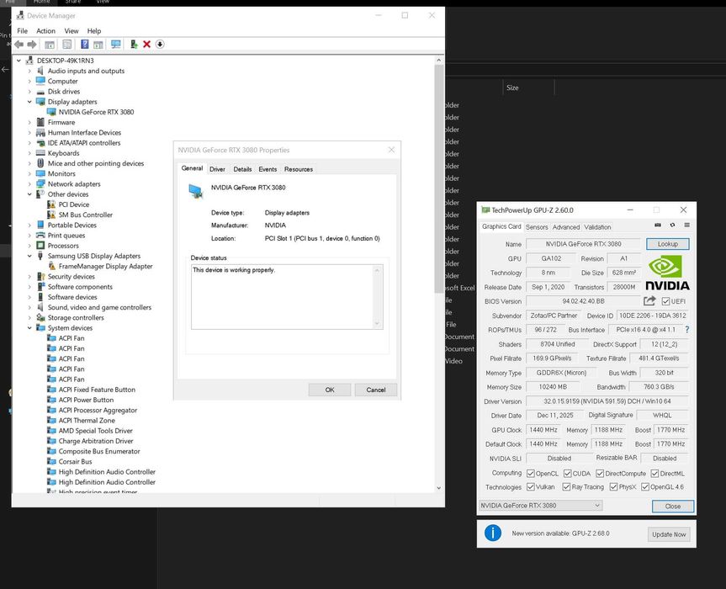Open the Action menu in Device Manager

[x=45, y=31]
